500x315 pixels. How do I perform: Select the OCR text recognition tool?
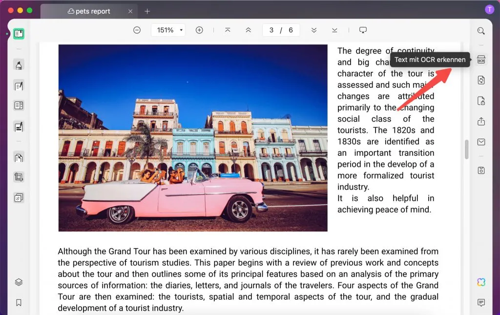coord(481,59)
